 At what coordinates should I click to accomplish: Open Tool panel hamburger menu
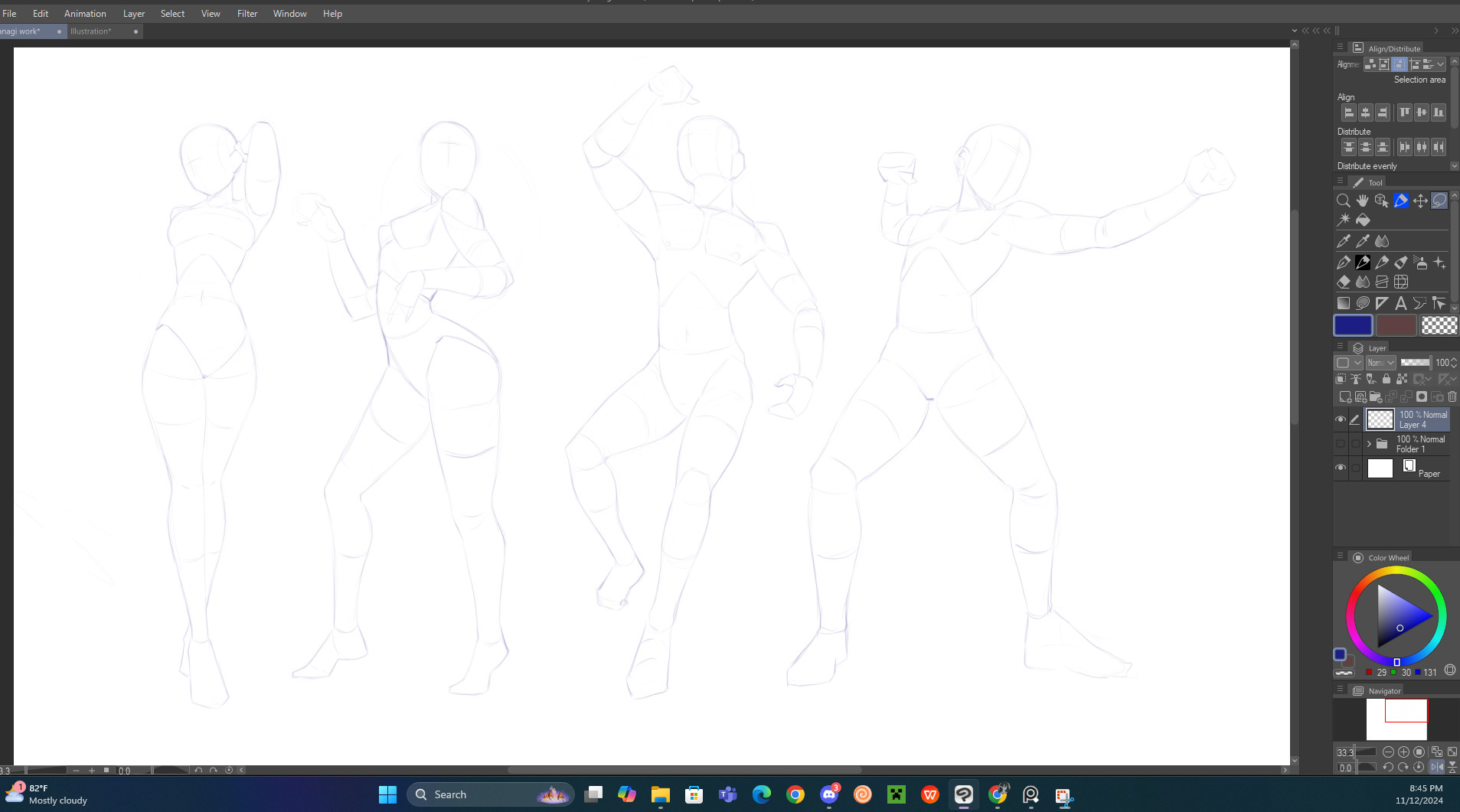(x=1340, y=181)
